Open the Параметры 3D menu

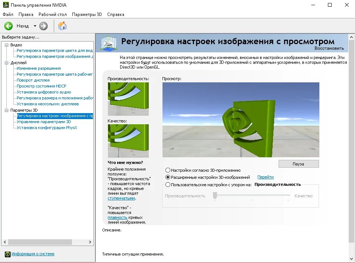tap(87, 14)
